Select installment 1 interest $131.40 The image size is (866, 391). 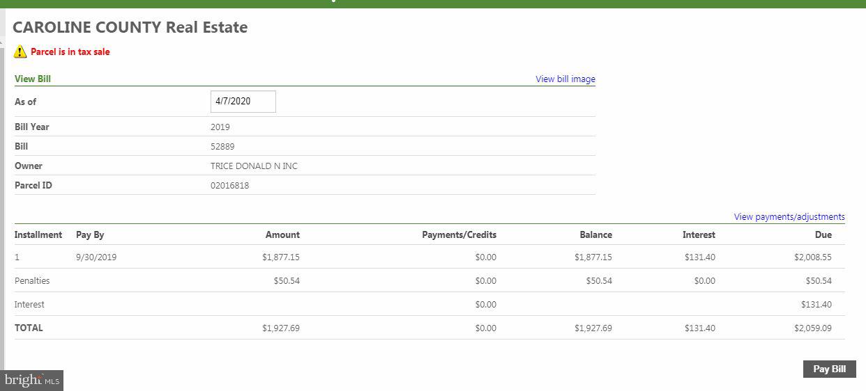click(700, 257)
